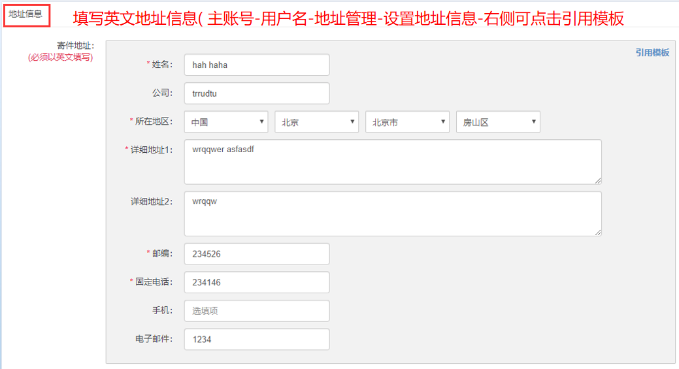This screenshot has width=679, height=369.
Task: Expand the 北京 province dropdown
Action: click(x=316, y=122)
